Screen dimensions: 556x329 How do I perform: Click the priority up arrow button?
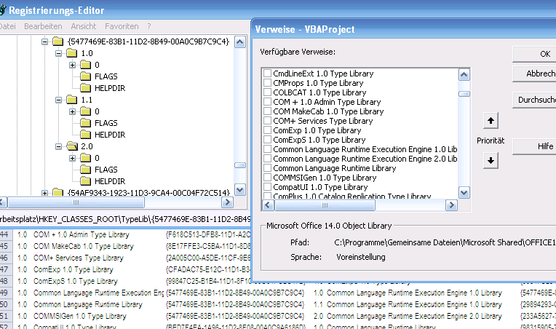click(491, 121)
